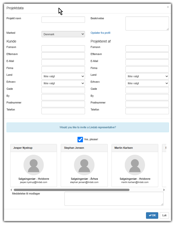Screen dimensions: 175x225
Task: Click the 'Meddelelse til modtager' text box
Action: click(114, 199)
